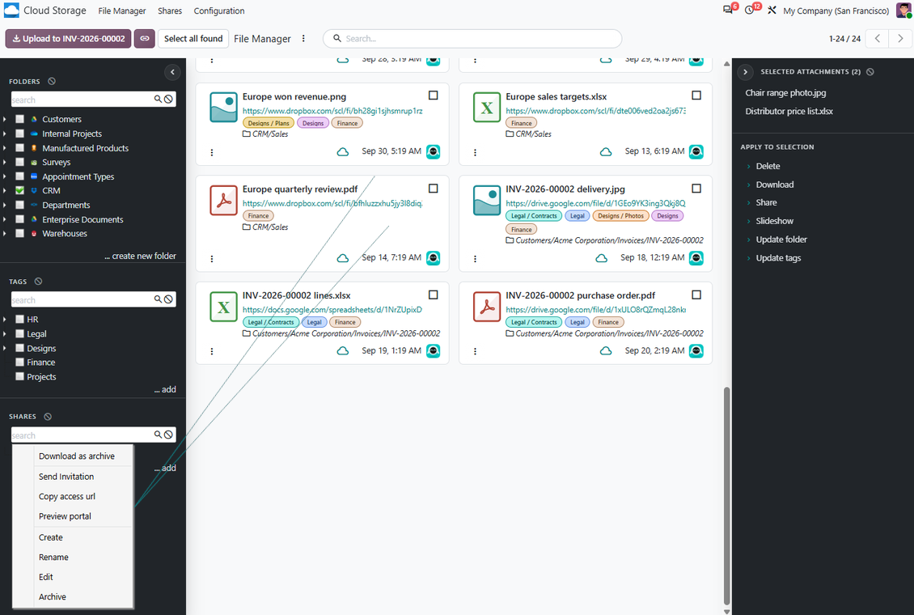The height and width of the screenshot is (615, 914).
Task: Open the conversations messages icon
Action: (x=728, y=11)
